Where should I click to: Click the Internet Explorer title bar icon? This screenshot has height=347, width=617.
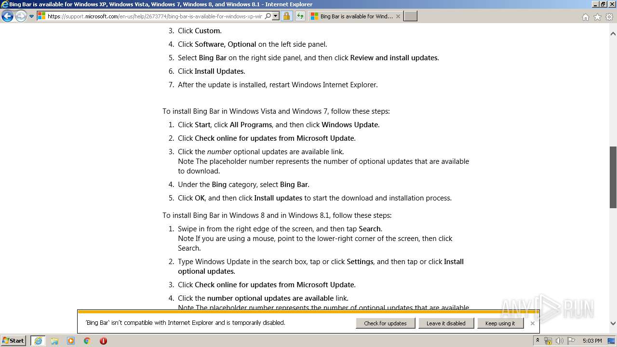pyautogui.click(x=5, y=4)
